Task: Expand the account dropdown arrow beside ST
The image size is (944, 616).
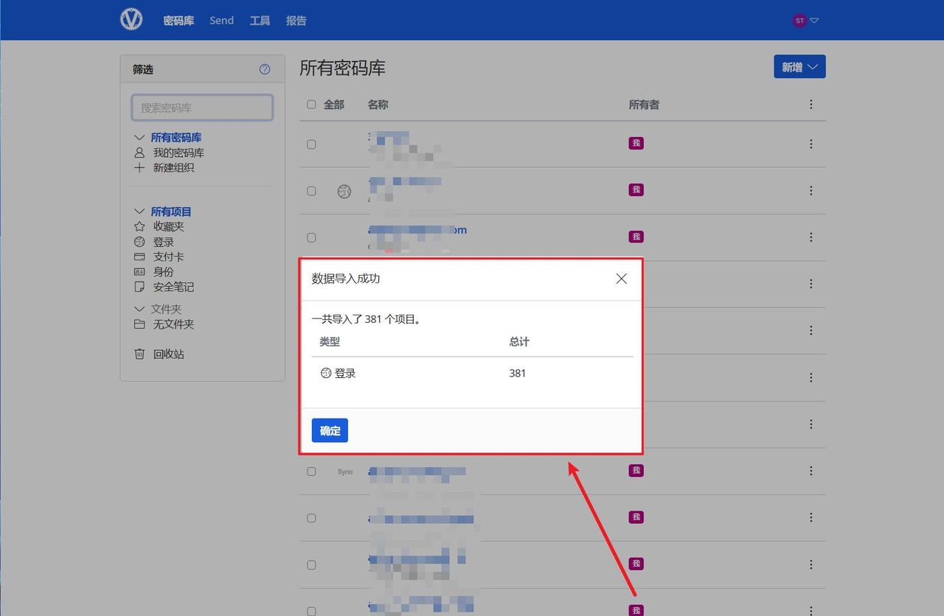Action: tap(814, 21)
